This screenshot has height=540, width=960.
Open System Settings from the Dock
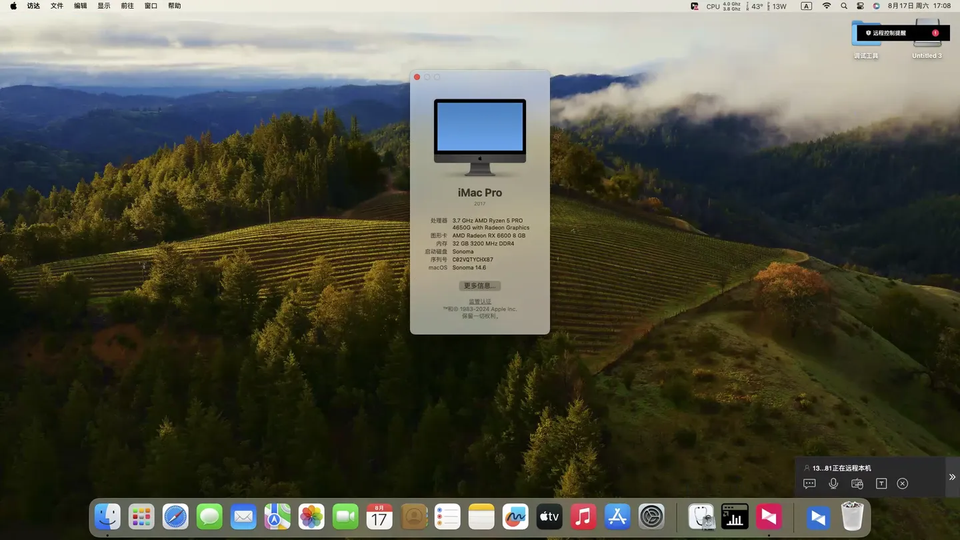pyautogui.click(x=651, y=517)
